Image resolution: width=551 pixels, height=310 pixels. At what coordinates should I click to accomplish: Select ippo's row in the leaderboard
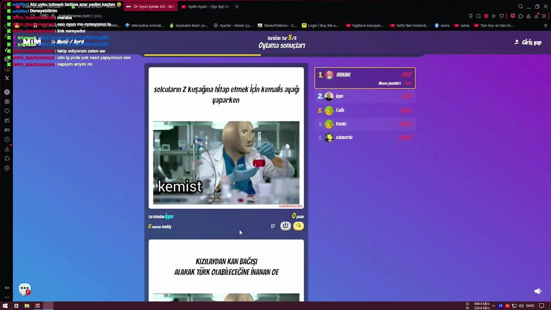pyautogui.click(x=365, y=96)
